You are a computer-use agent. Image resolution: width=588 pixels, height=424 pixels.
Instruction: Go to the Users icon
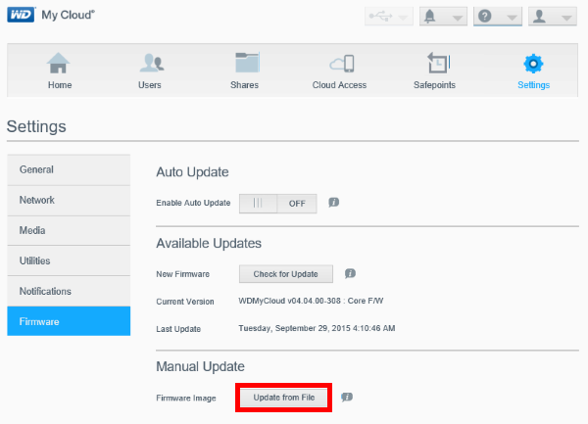click(150, 64)
